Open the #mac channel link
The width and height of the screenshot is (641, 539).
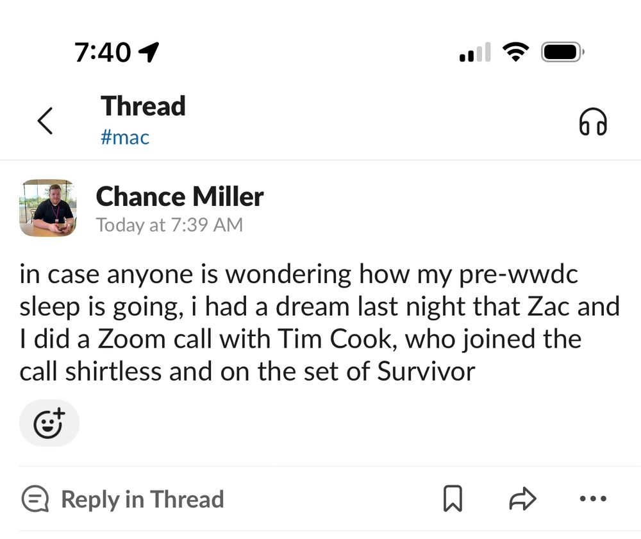pyautogui.click(x=125, y=137)
